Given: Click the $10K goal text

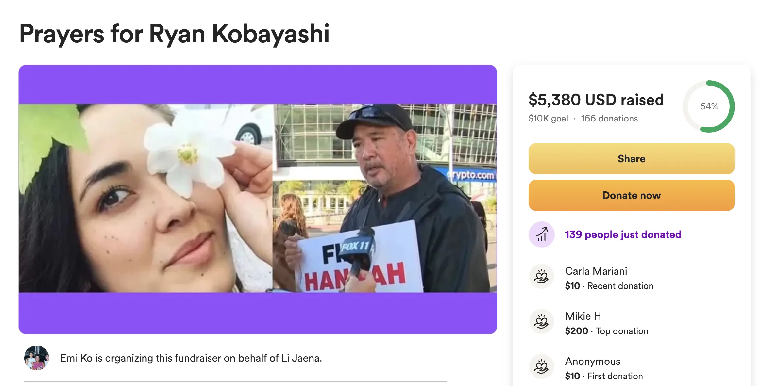Looking at the screenshot, I should (548, 118).
